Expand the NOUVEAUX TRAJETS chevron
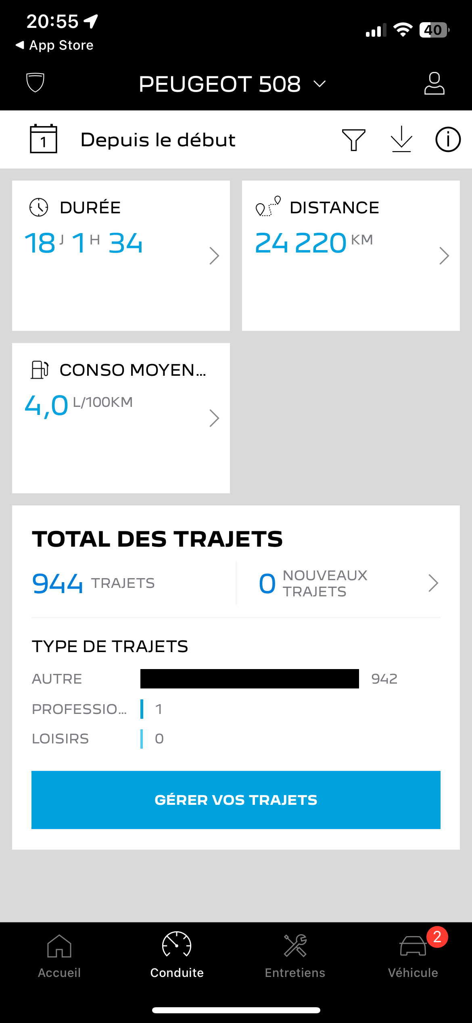 point(433,583)
